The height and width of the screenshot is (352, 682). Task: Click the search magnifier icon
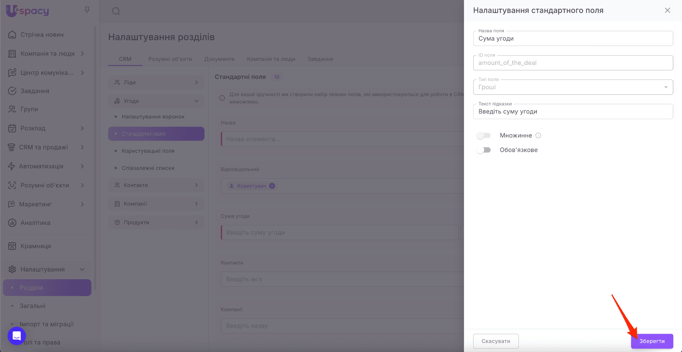(116, 11)
